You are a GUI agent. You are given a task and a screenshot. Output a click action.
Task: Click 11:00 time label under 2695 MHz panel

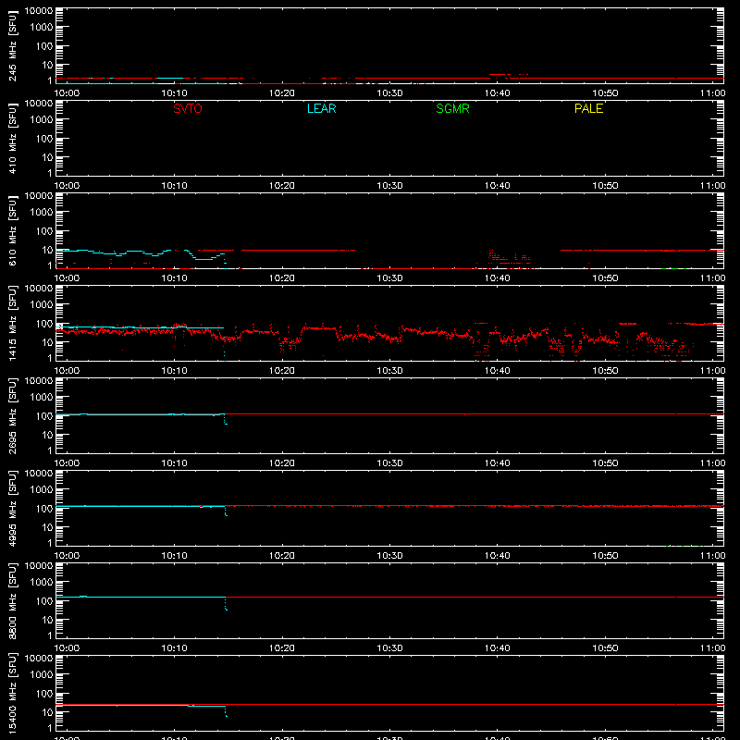pyautogui.click(x=712, y=463)
